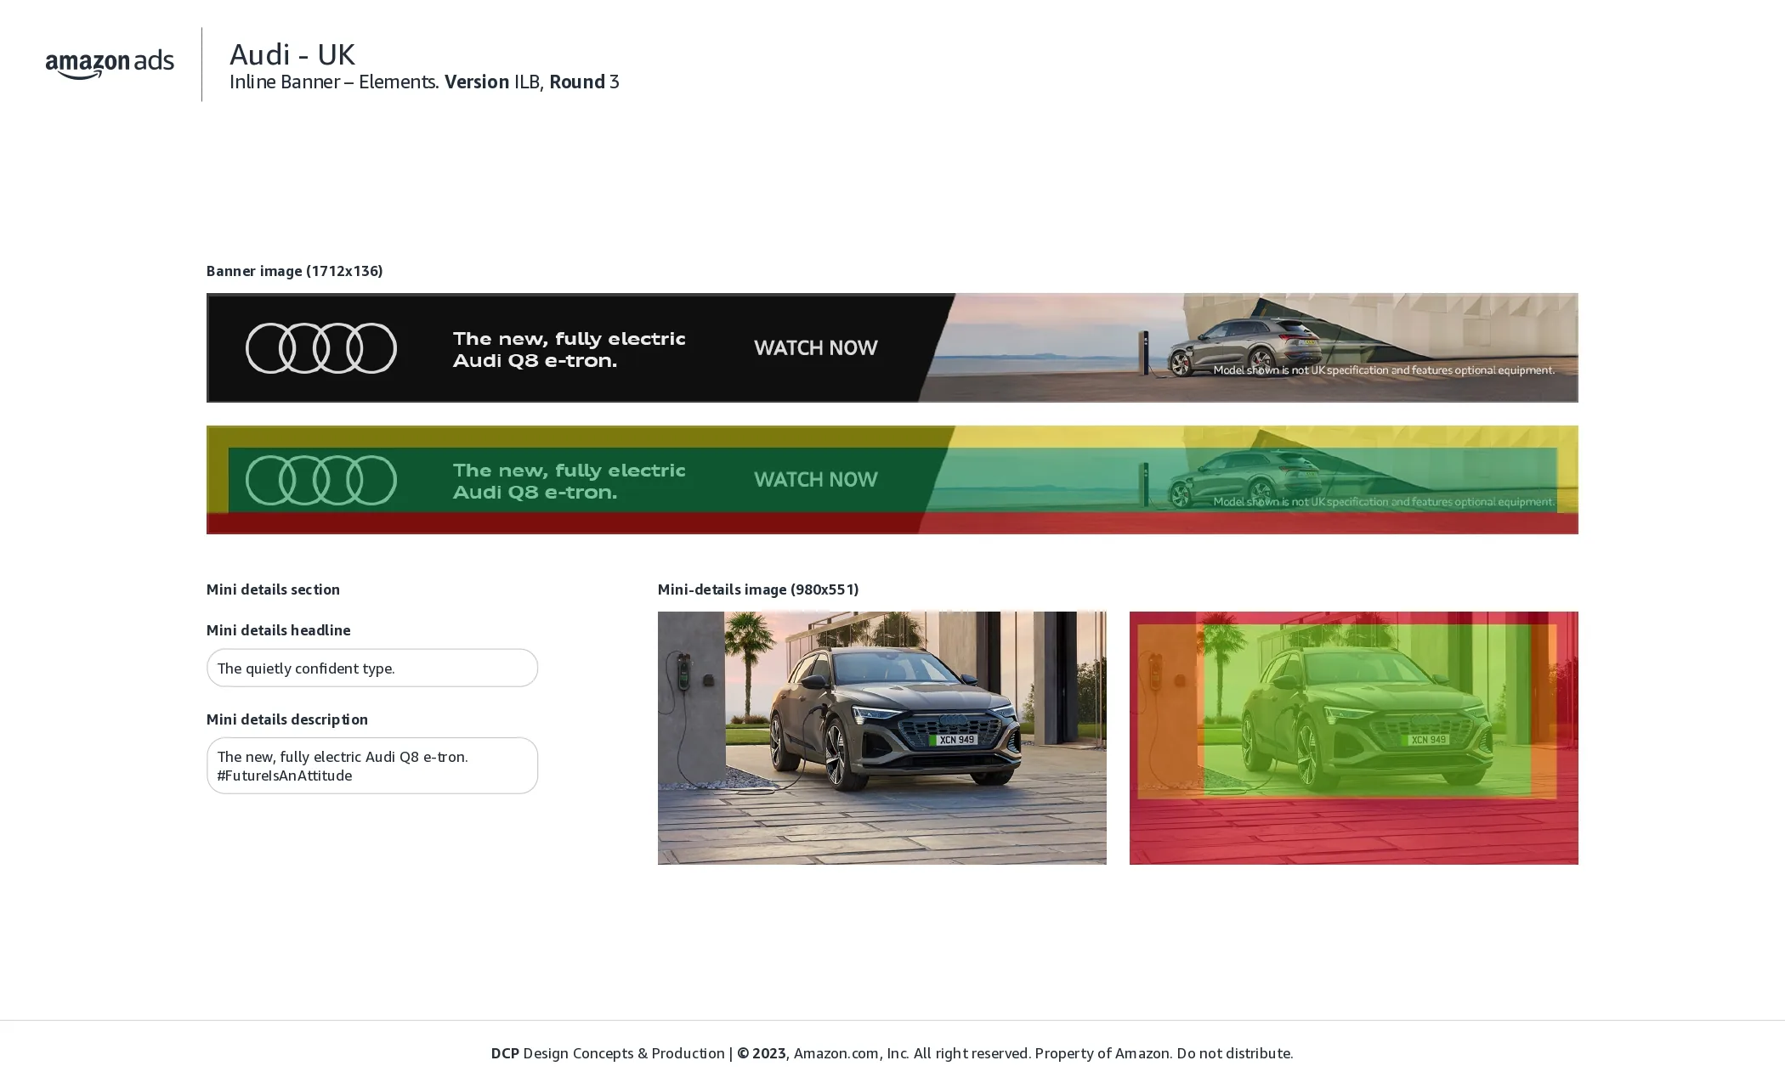The width and height of the screenshot is (1785, 1083).
Task: Click WATCH NOW in the top banner
Action: [x=816, y=347]
